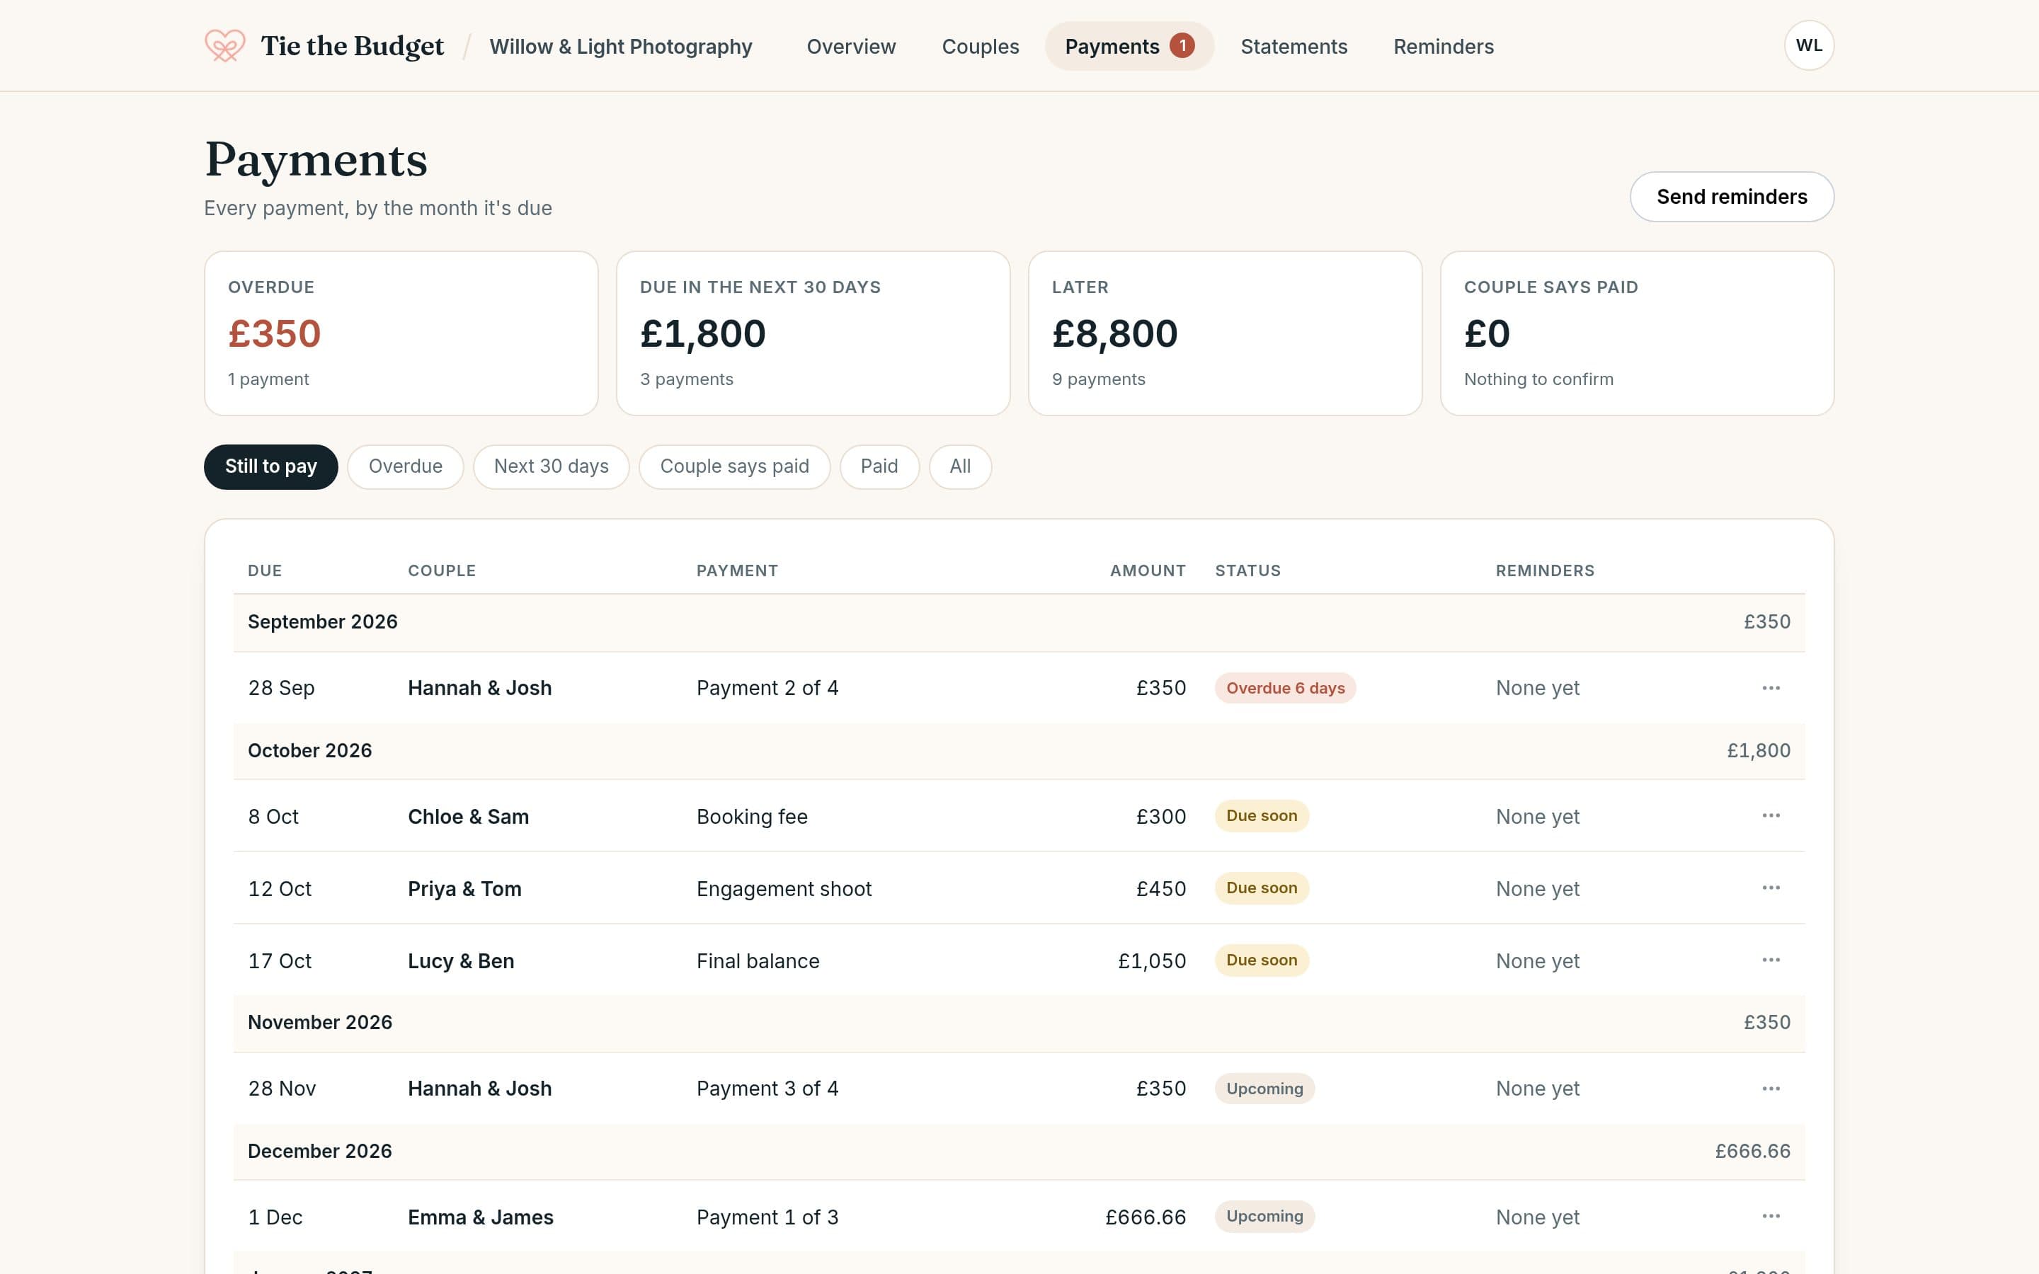Click the December 2026 group header
Viewport: 2039px width, 1274px height.
coord(1019,1152)
